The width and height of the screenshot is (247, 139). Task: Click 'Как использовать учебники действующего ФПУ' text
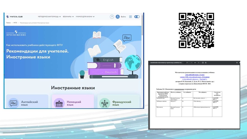tap(35, 45)
